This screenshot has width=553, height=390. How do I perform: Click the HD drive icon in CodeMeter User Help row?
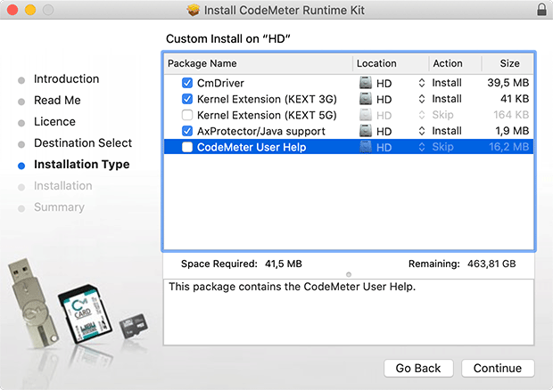366,147
